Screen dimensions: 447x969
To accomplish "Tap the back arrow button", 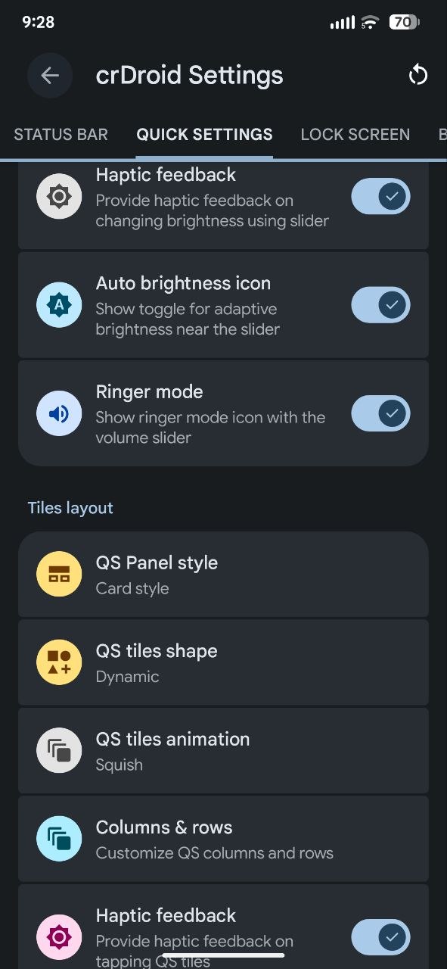I will (x=50, y=75).
